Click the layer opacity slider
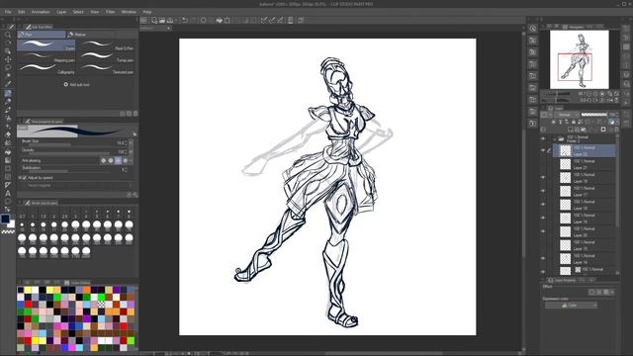This screenshot has height=356, width=633. (594, 115)
